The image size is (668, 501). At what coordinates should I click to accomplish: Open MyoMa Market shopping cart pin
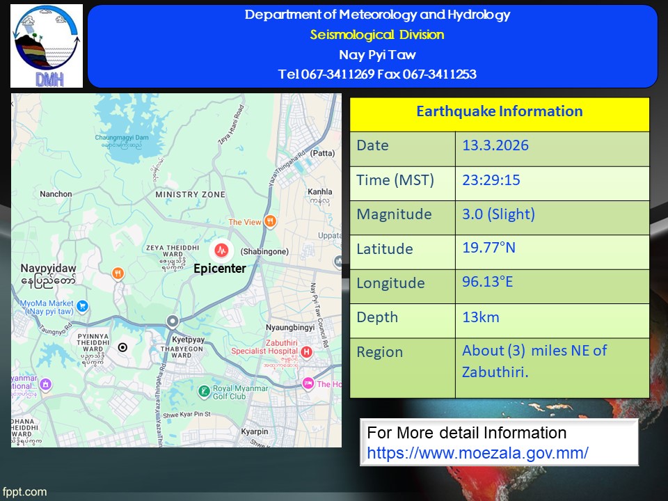coord(83,305)
